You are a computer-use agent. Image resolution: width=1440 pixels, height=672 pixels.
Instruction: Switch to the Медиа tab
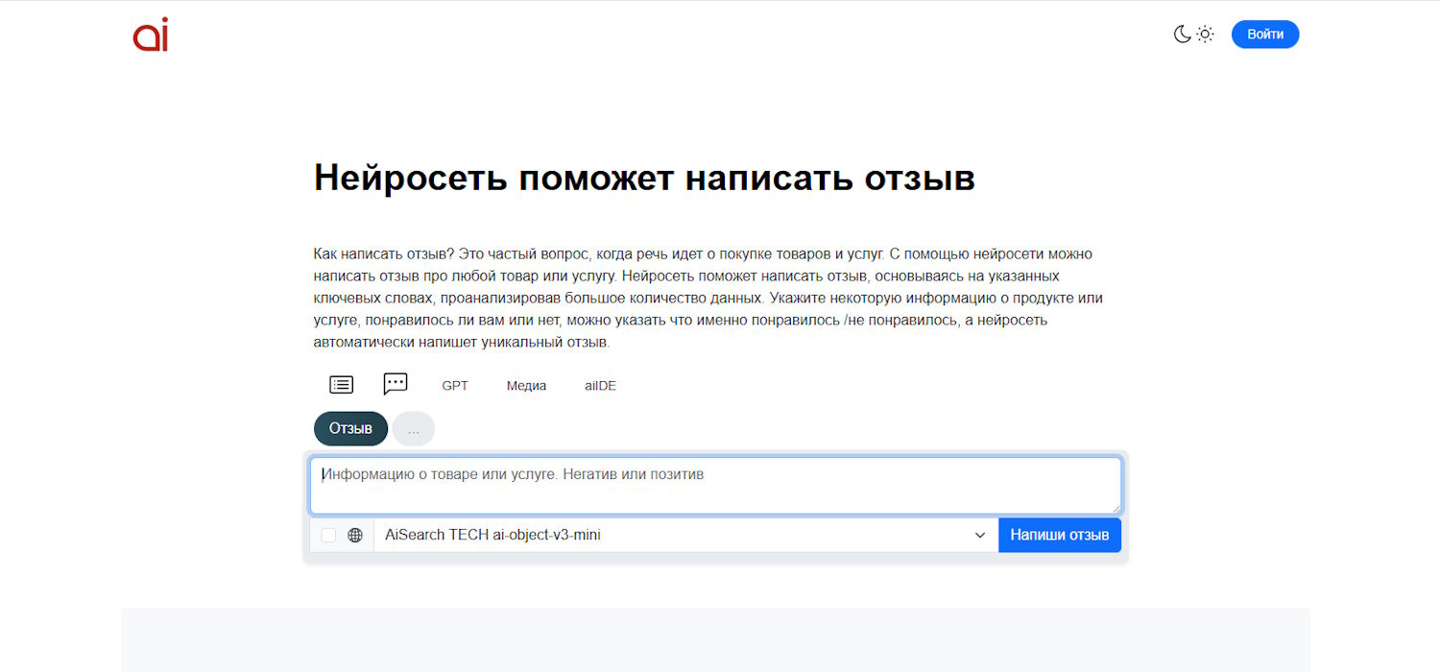coord(526,386)
